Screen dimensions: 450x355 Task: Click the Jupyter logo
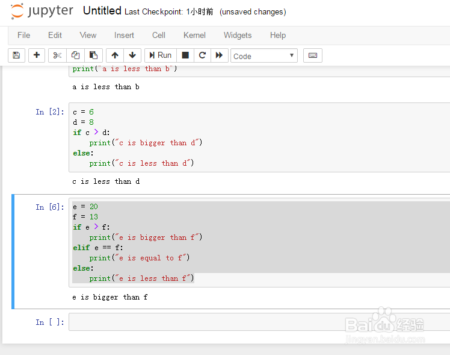42,11
